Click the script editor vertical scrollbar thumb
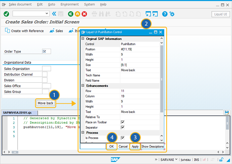 (x=227, y=123)
